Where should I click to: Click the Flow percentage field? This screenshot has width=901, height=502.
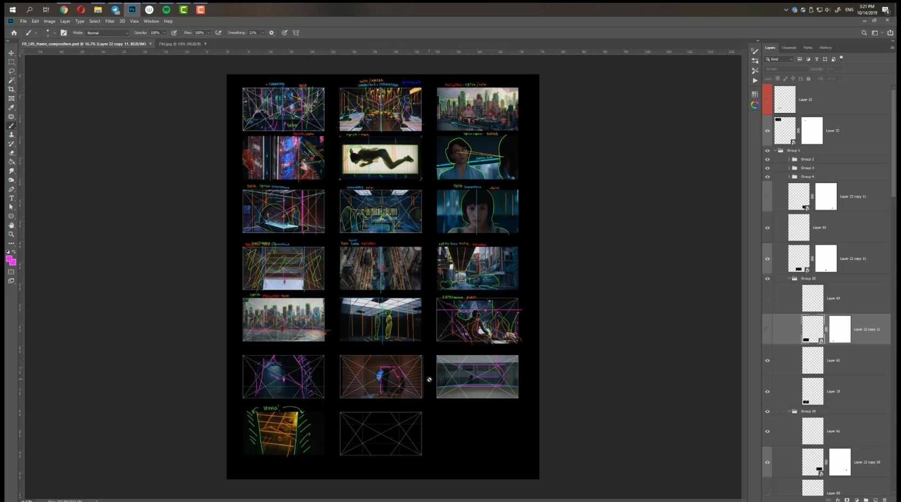199,33
